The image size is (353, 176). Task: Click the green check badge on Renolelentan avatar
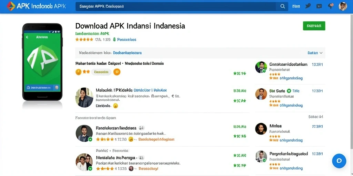90,139
